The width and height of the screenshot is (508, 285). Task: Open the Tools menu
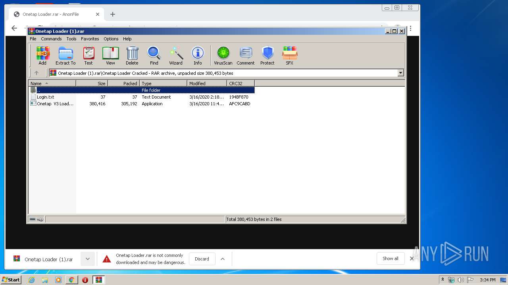tap(71, 39)
